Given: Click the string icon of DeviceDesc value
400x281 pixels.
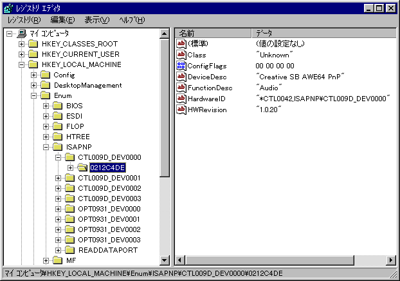Looking at the screenshot, I should pos(181,77).
